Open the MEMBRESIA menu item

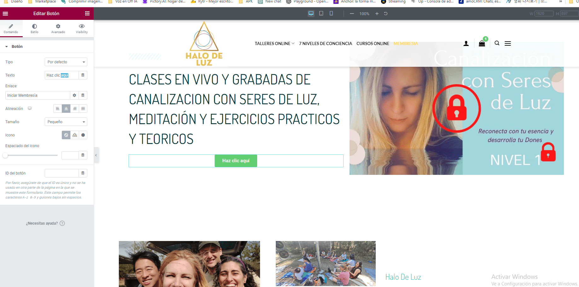(406, 43)
